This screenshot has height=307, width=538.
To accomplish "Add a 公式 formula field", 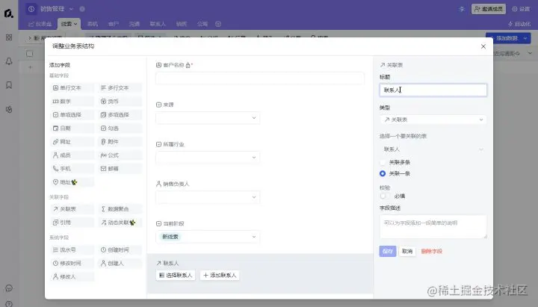I will click(120, 155).
